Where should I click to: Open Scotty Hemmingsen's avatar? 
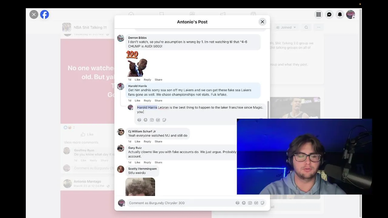[121, 169]
